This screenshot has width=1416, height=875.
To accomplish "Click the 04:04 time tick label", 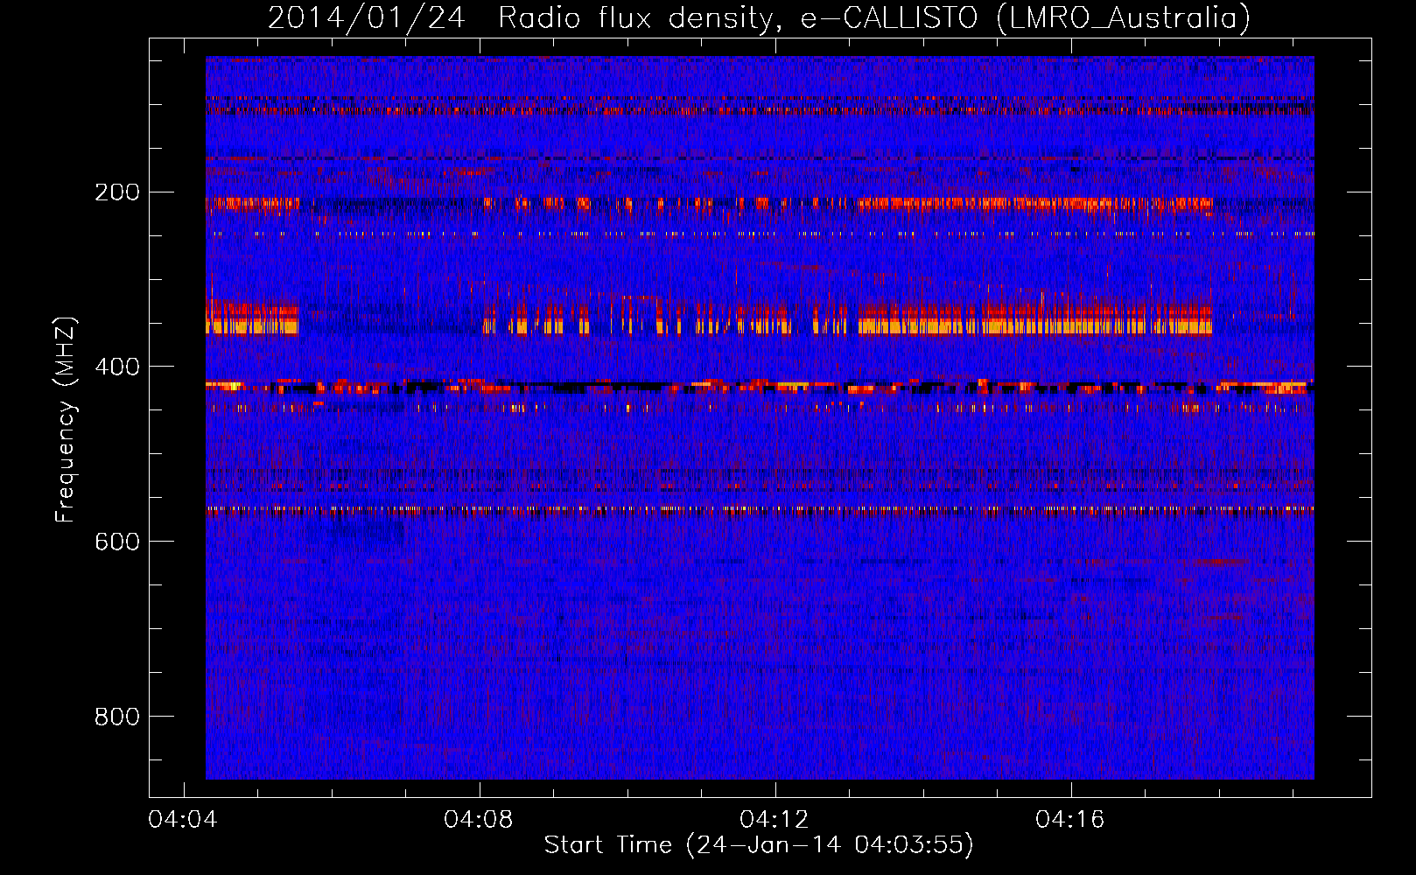I will (183, 820).
